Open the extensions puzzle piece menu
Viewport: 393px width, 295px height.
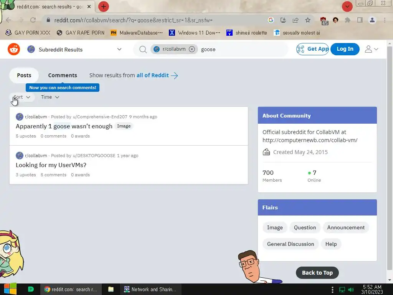click(x=347, y=20)
